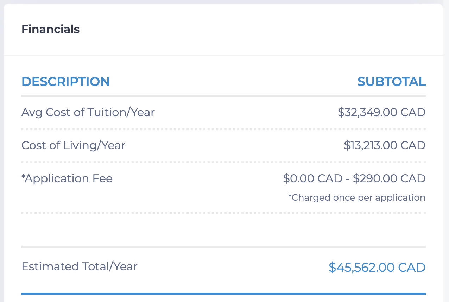Click the Avg Cost of Tuition/Year label
This screenshot has width=449, height=302.
[88, 112]
